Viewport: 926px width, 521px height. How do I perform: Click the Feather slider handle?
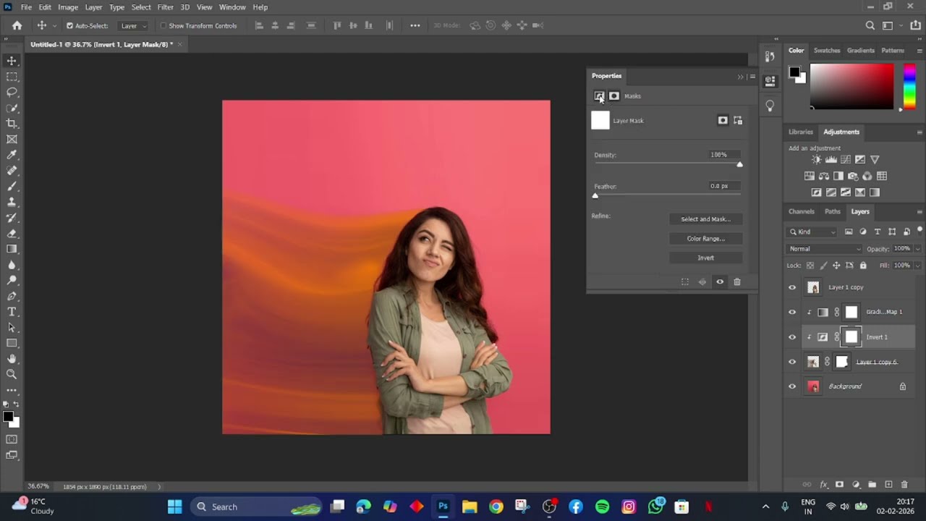coord(595,196)
